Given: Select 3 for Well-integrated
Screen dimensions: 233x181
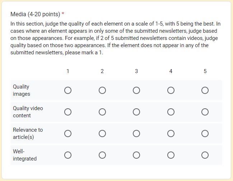Looking at the screenshot, I should pyautogui.click(x=136, y=155).
